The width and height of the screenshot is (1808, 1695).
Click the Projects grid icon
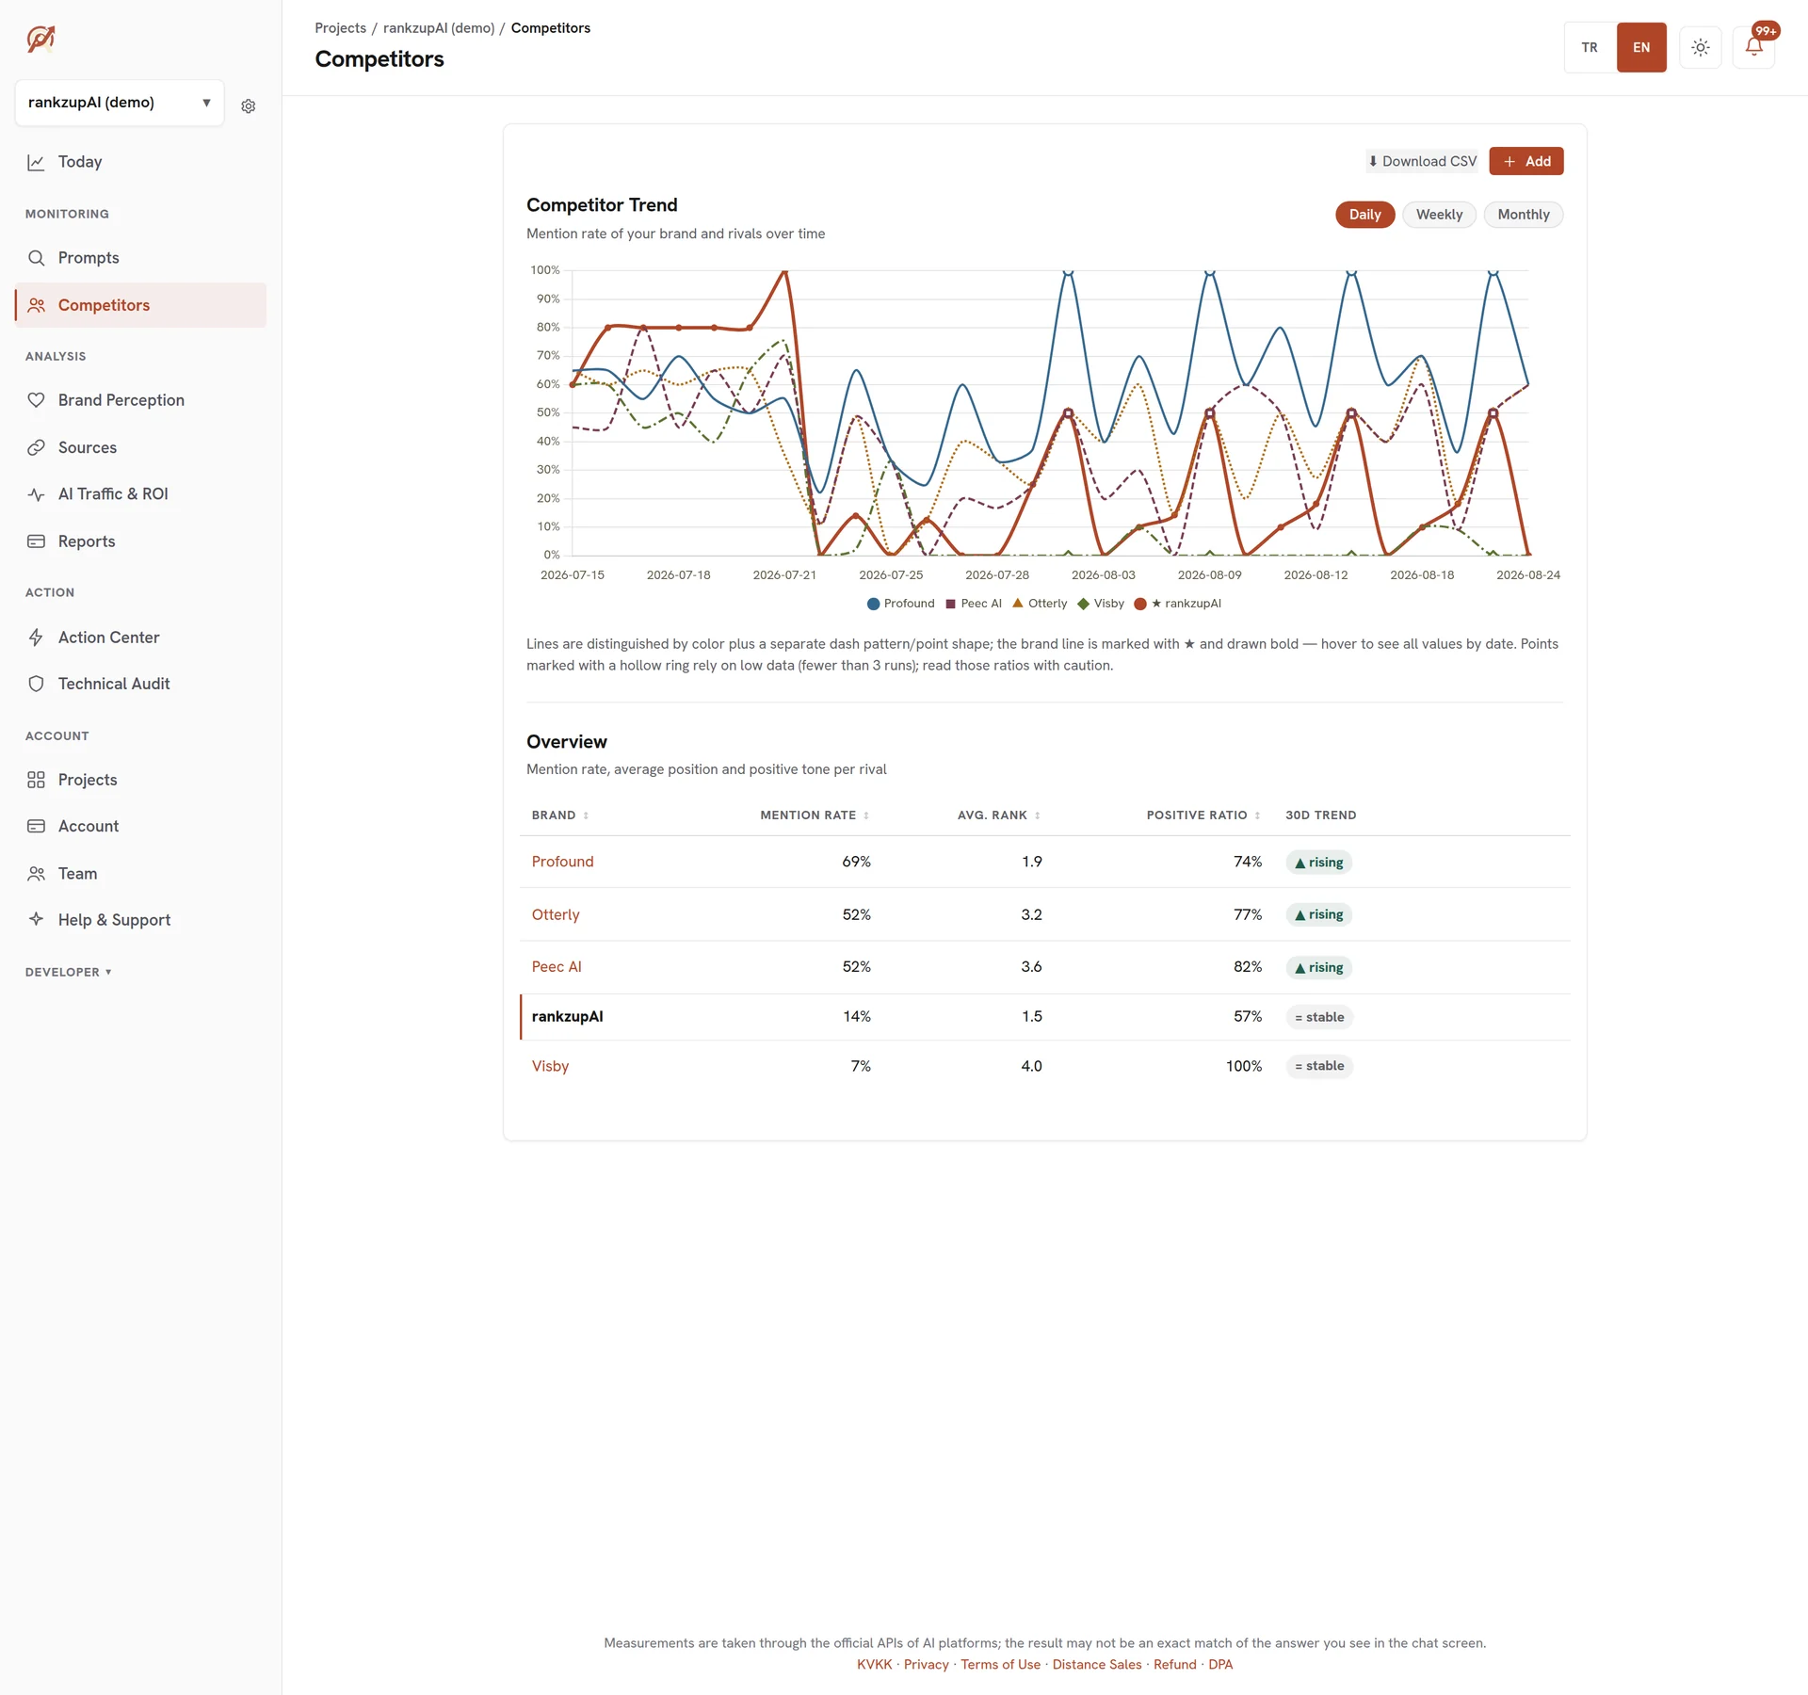coord(36,780)
